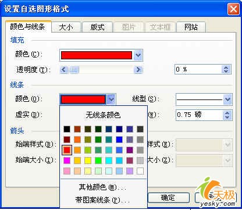
Task: Click transparency slider left arrow
Action: click(64, 70)
